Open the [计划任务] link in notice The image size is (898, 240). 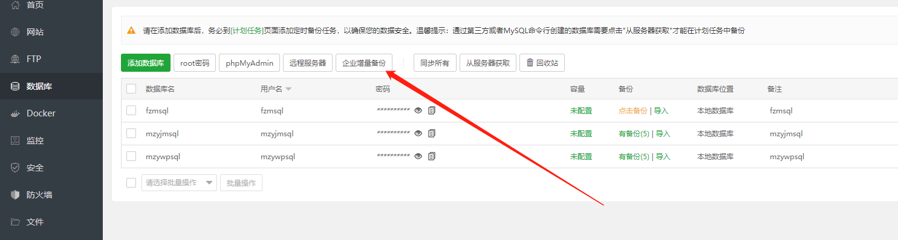(x=247, y=30)
